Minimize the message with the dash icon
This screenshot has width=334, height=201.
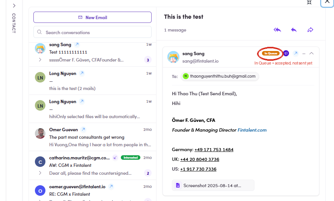[304, 54]
